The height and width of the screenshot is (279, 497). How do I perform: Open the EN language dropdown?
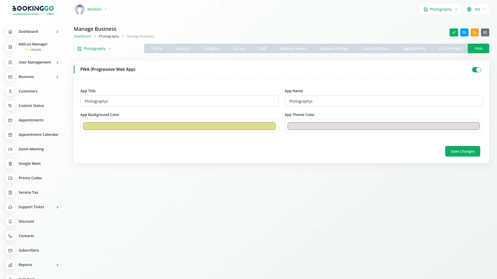[x=476, y=9]
